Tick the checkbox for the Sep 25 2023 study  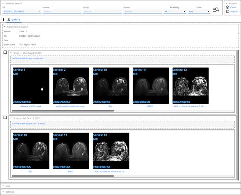coord(5,52)
